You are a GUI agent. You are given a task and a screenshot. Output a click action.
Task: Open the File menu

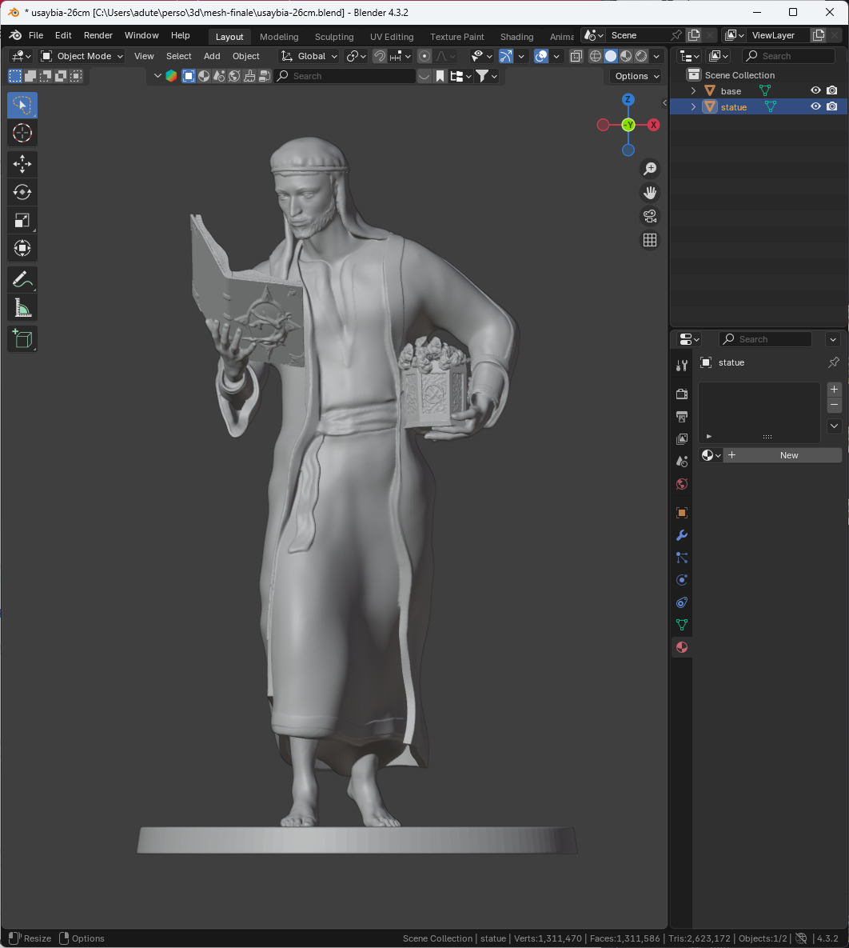36,35
